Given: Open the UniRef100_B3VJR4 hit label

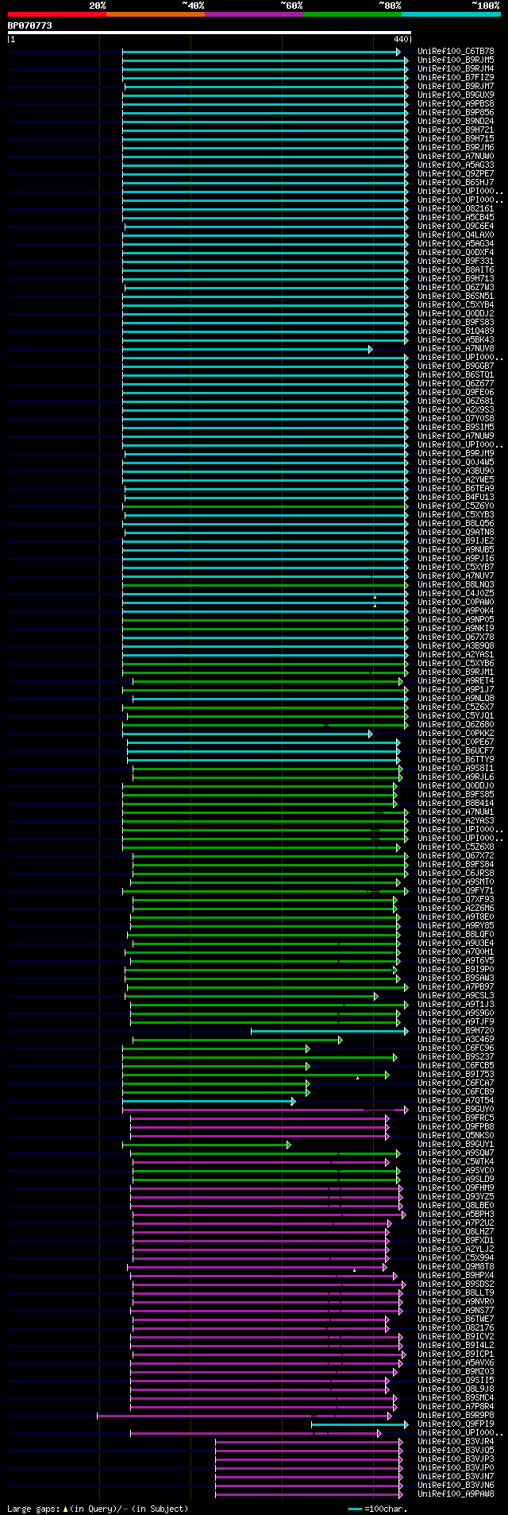Looking at the screenshot, I should pyautogui.click(x=456, y=1442).
